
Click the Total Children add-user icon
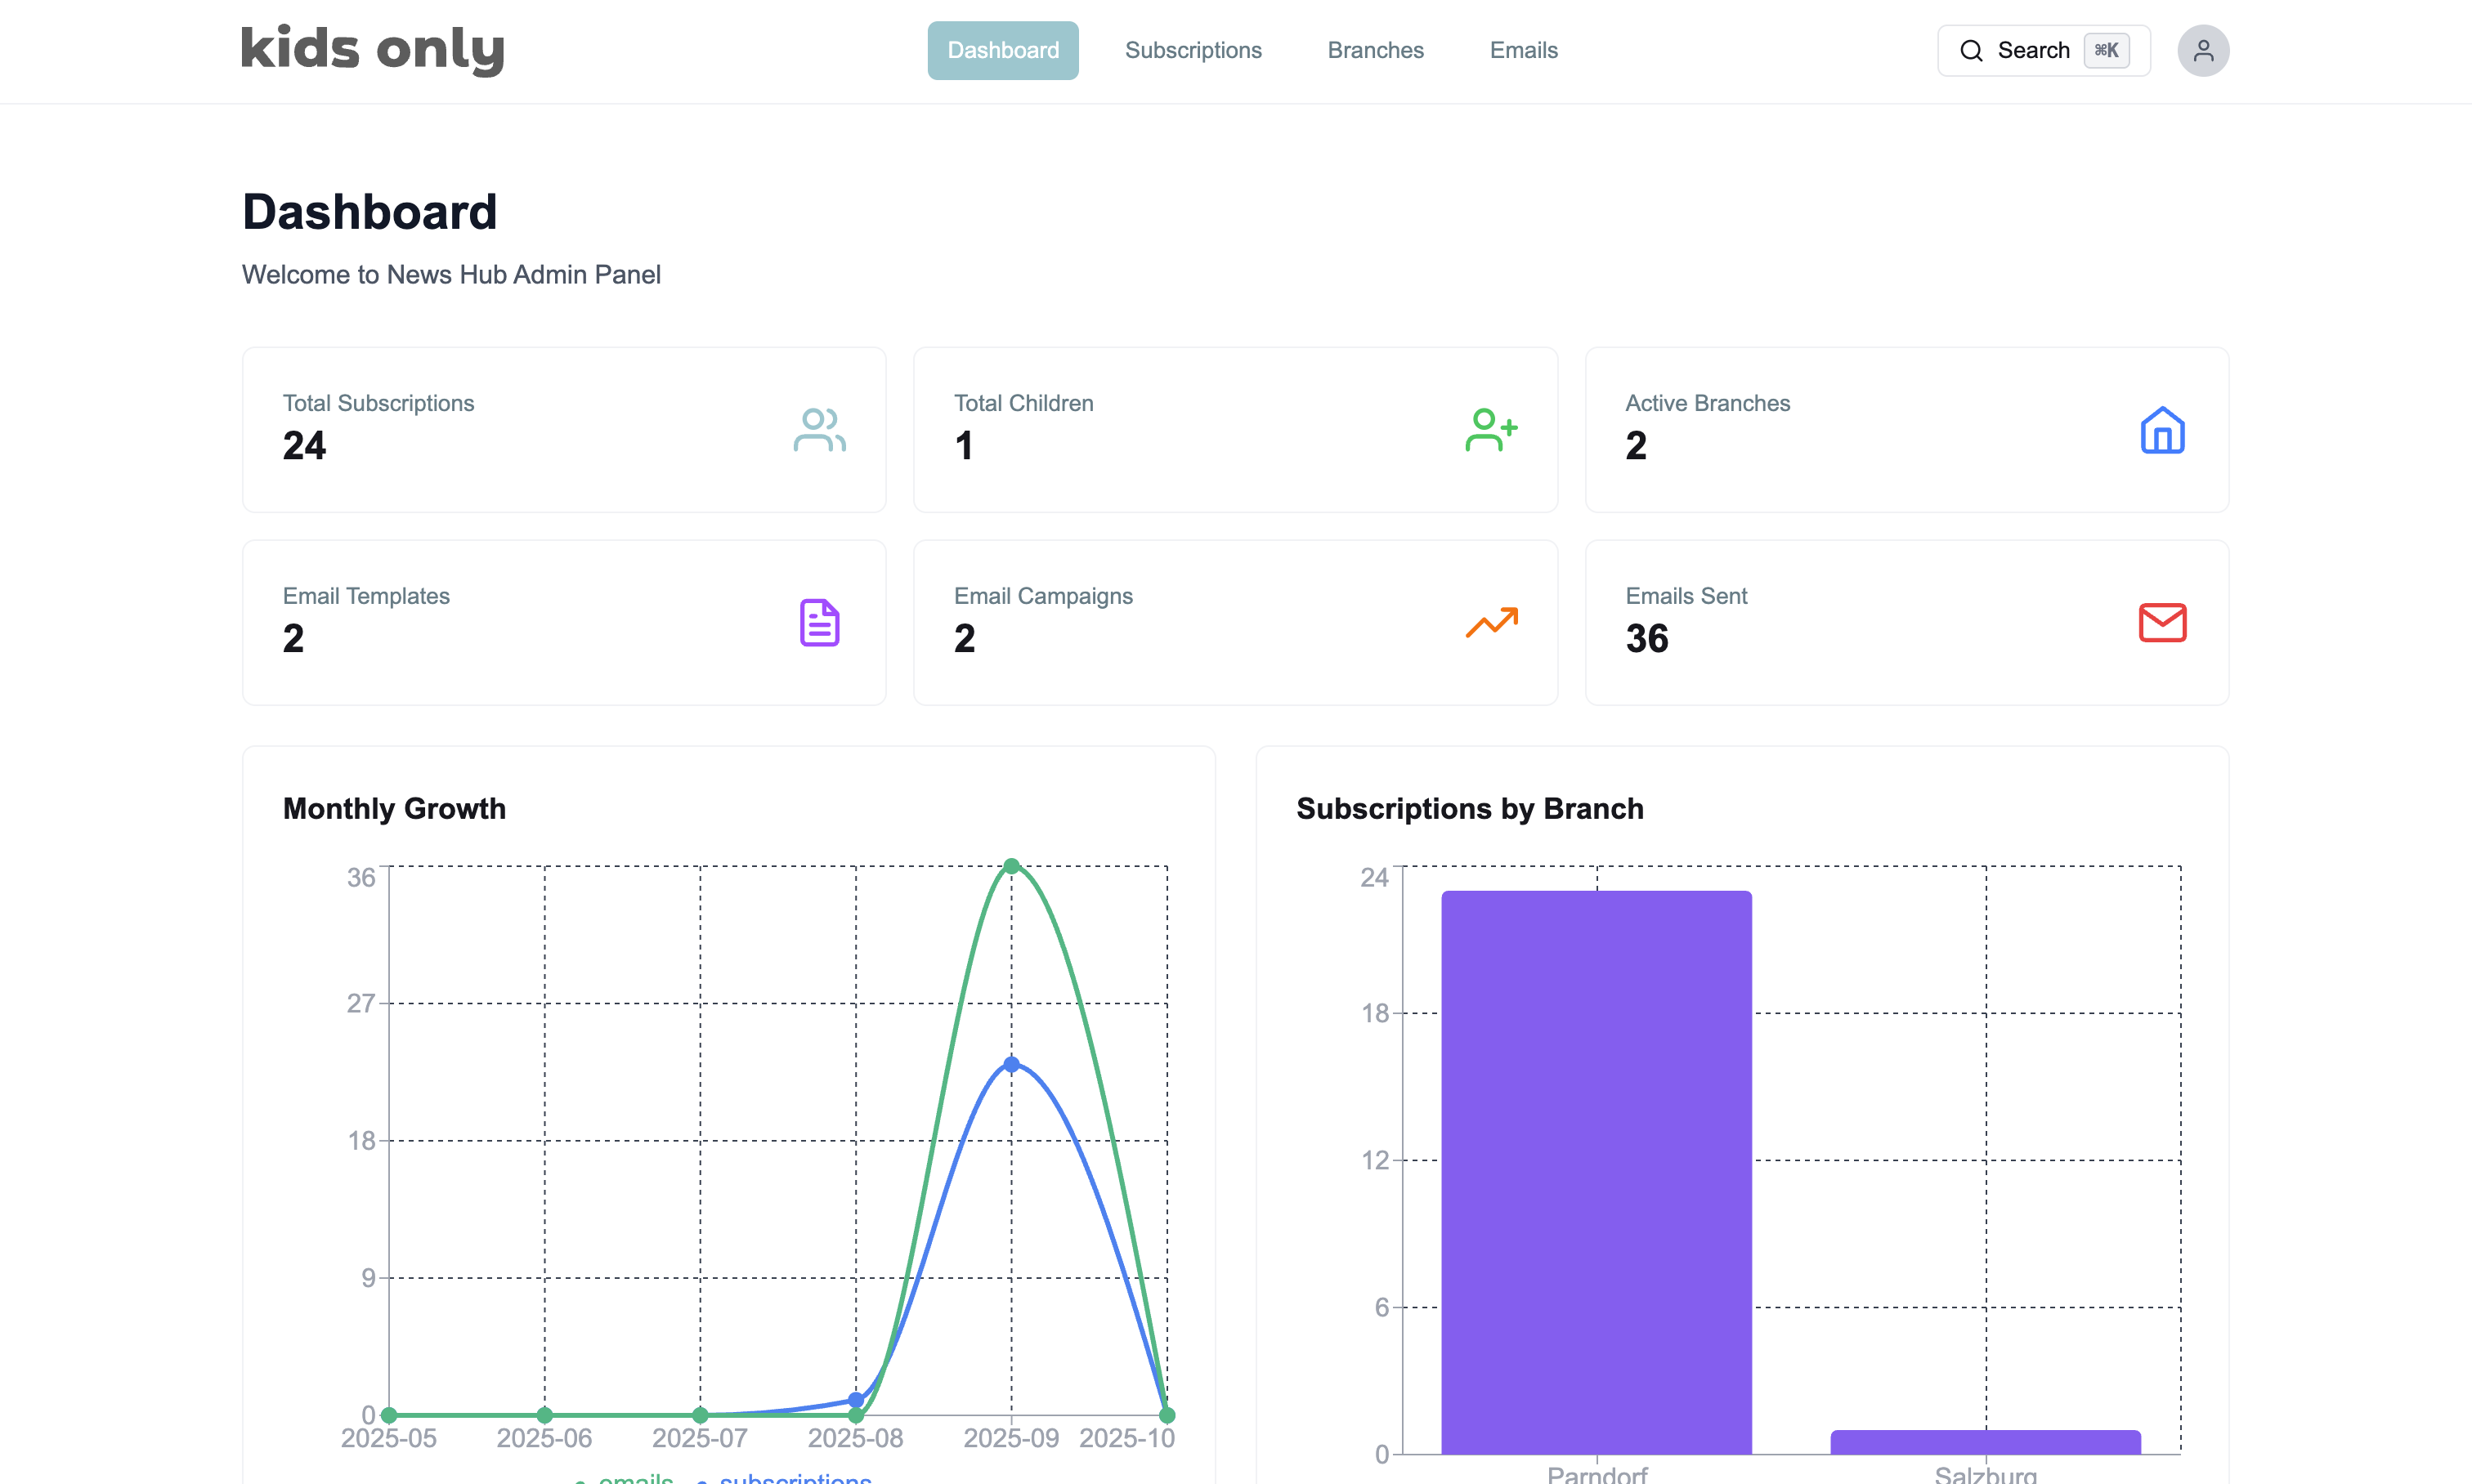pos(1490,430)
